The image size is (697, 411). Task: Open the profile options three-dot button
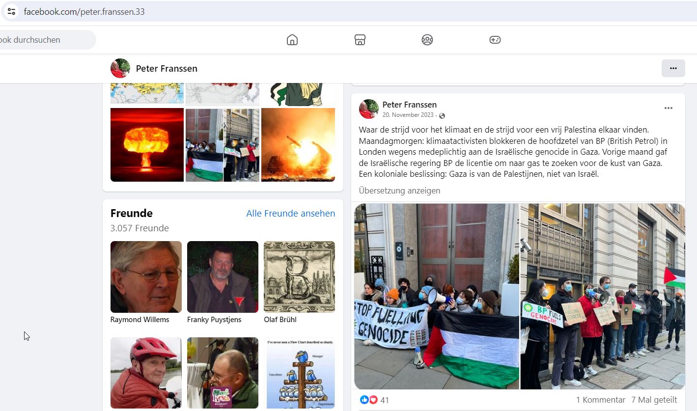[673, 68]
